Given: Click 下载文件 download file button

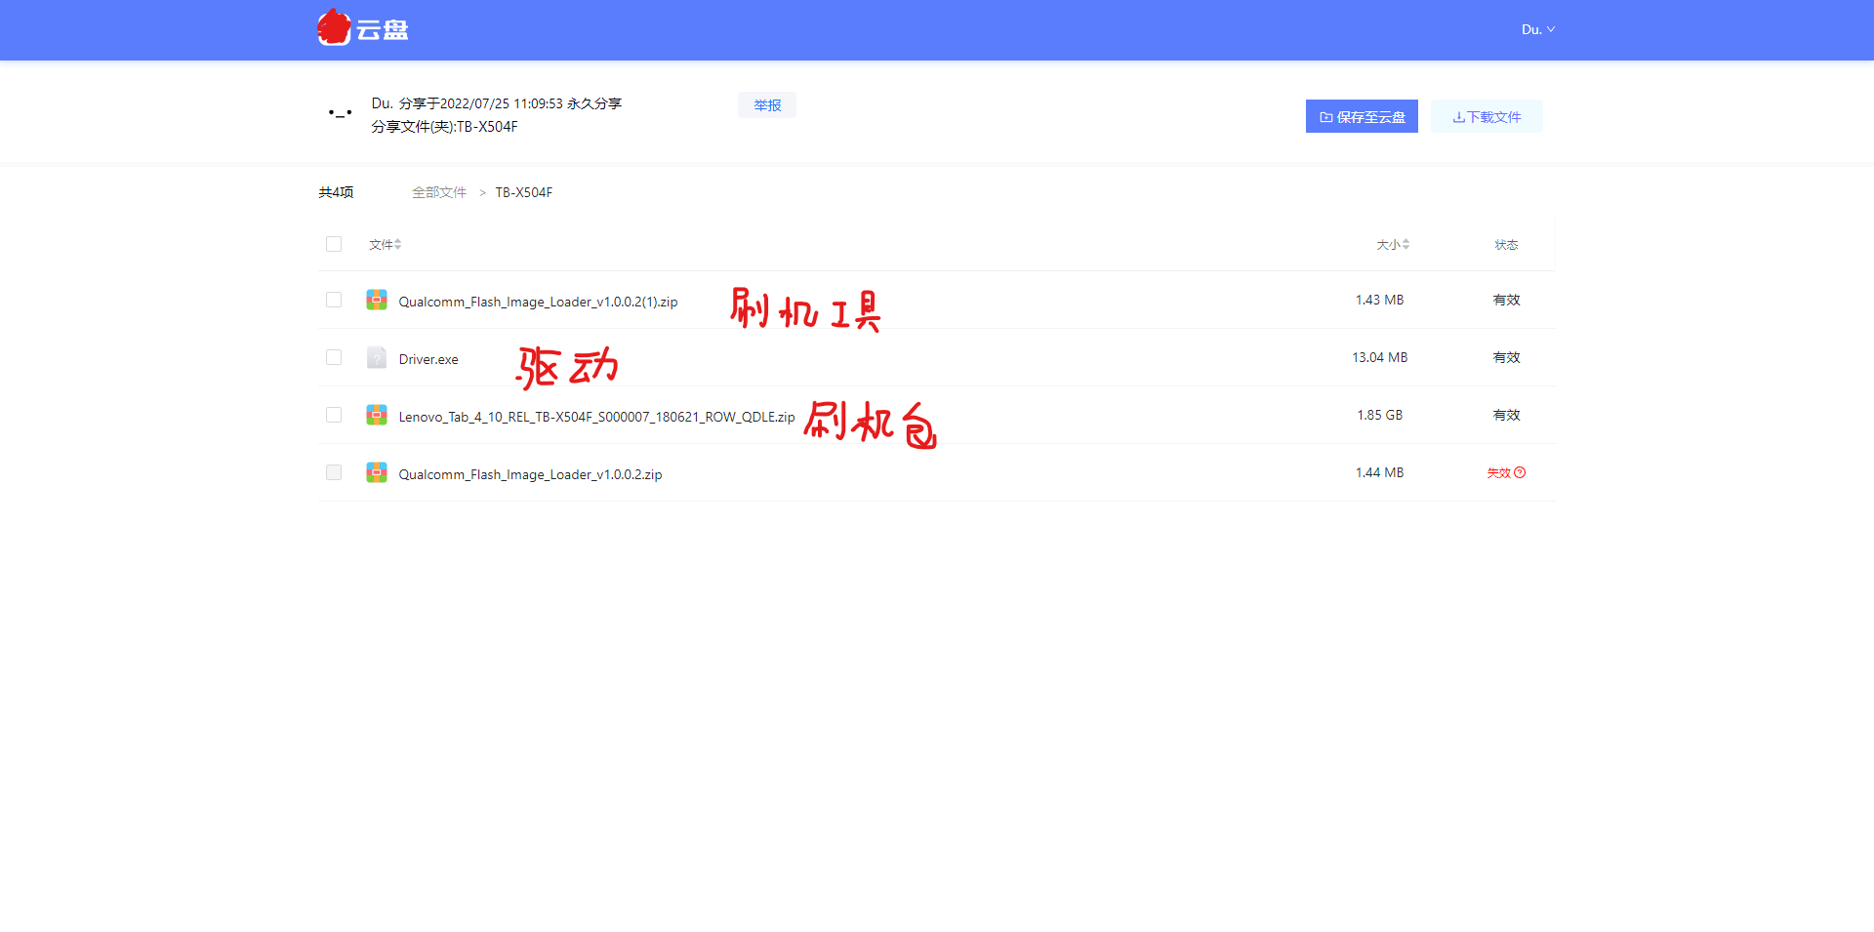Looking at the screenshot, I should tap(1487, 116).
